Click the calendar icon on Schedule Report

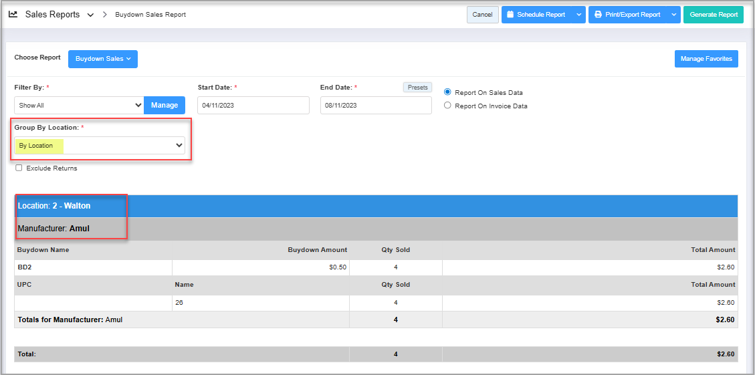pyautogui.click(x=510, y=15)
